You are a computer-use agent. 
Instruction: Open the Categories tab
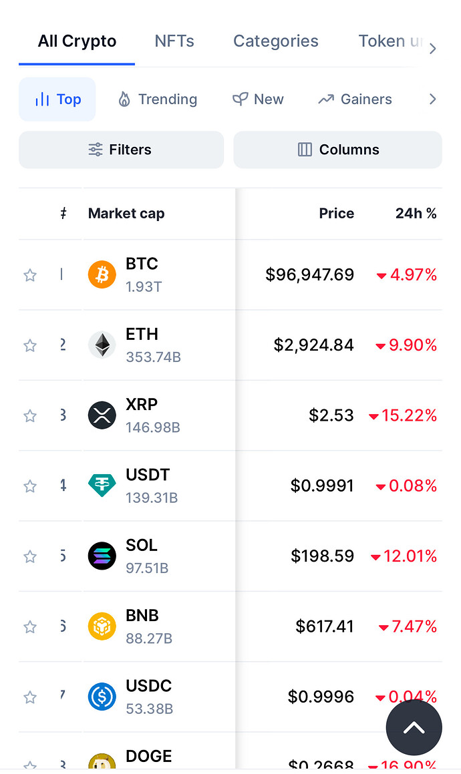pyautogui.click(x=276, y=41)
